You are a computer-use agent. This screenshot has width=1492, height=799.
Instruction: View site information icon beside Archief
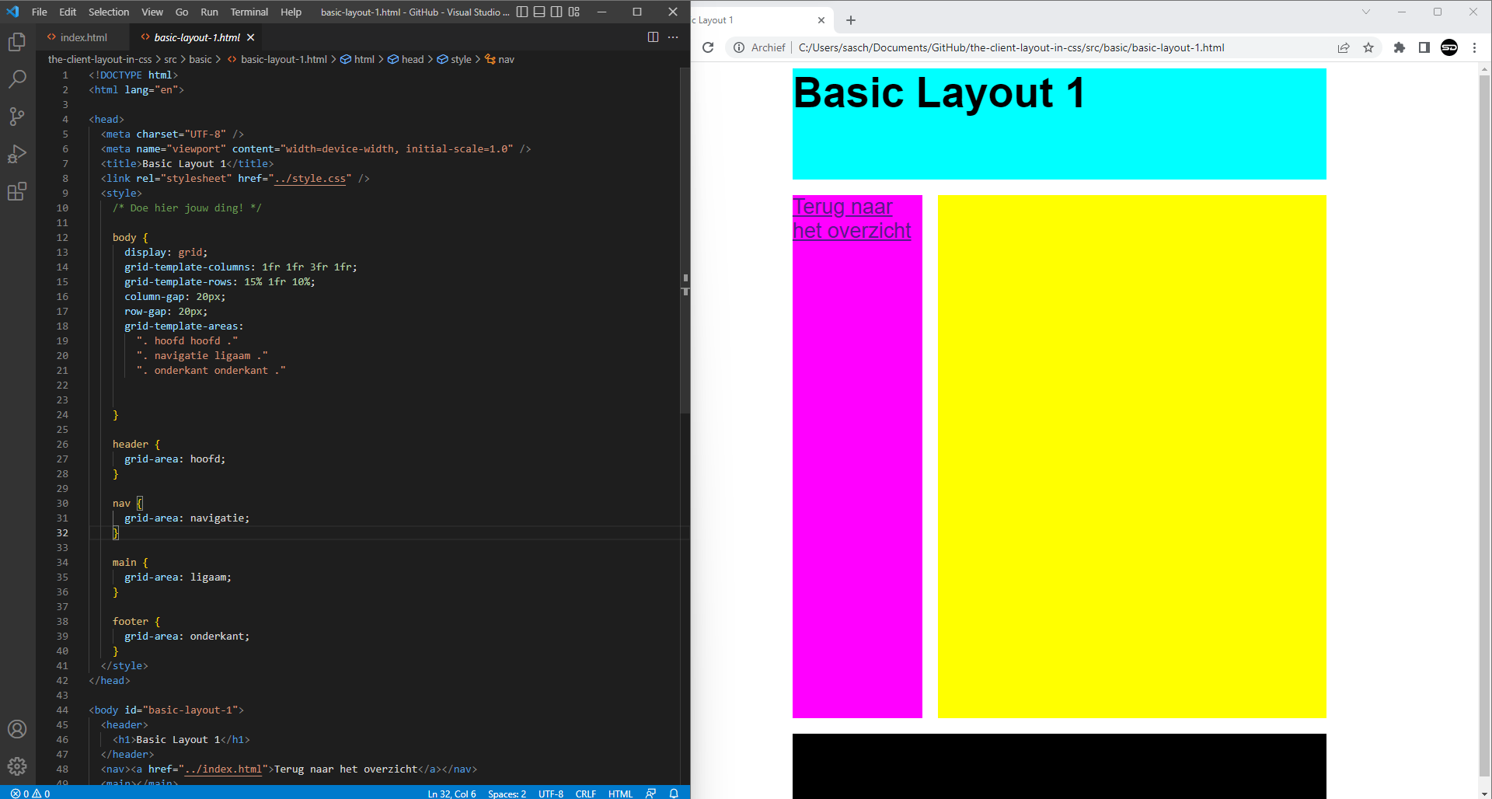[x=739, y=47]
